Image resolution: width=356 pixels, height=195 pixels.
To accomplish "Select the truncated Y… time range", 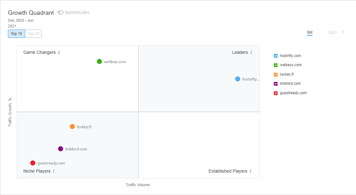I will pyautogui.click(x=344, y=32).
